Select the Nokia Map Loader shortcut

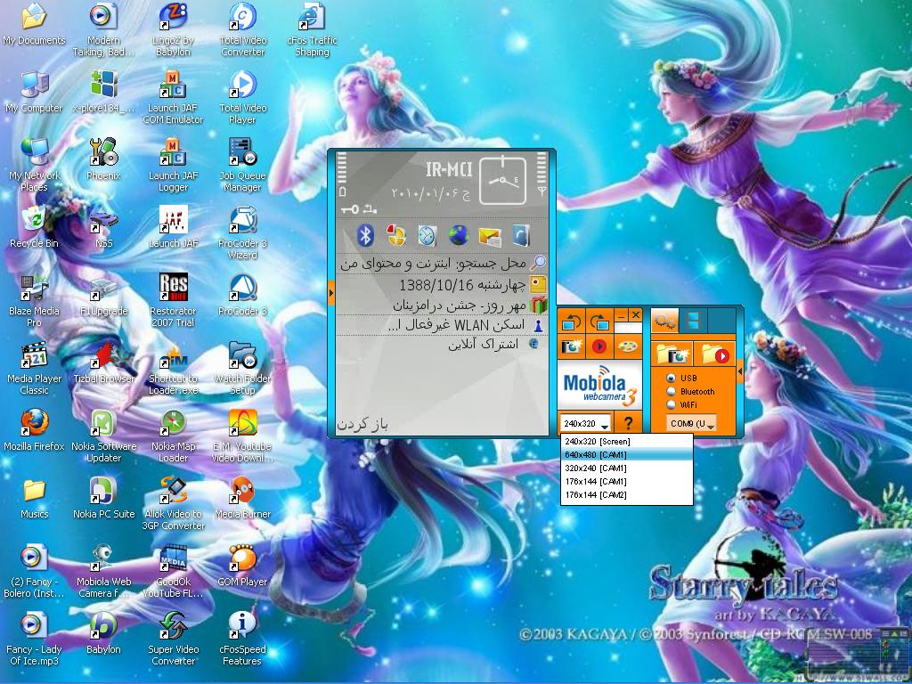coord(174,436)
